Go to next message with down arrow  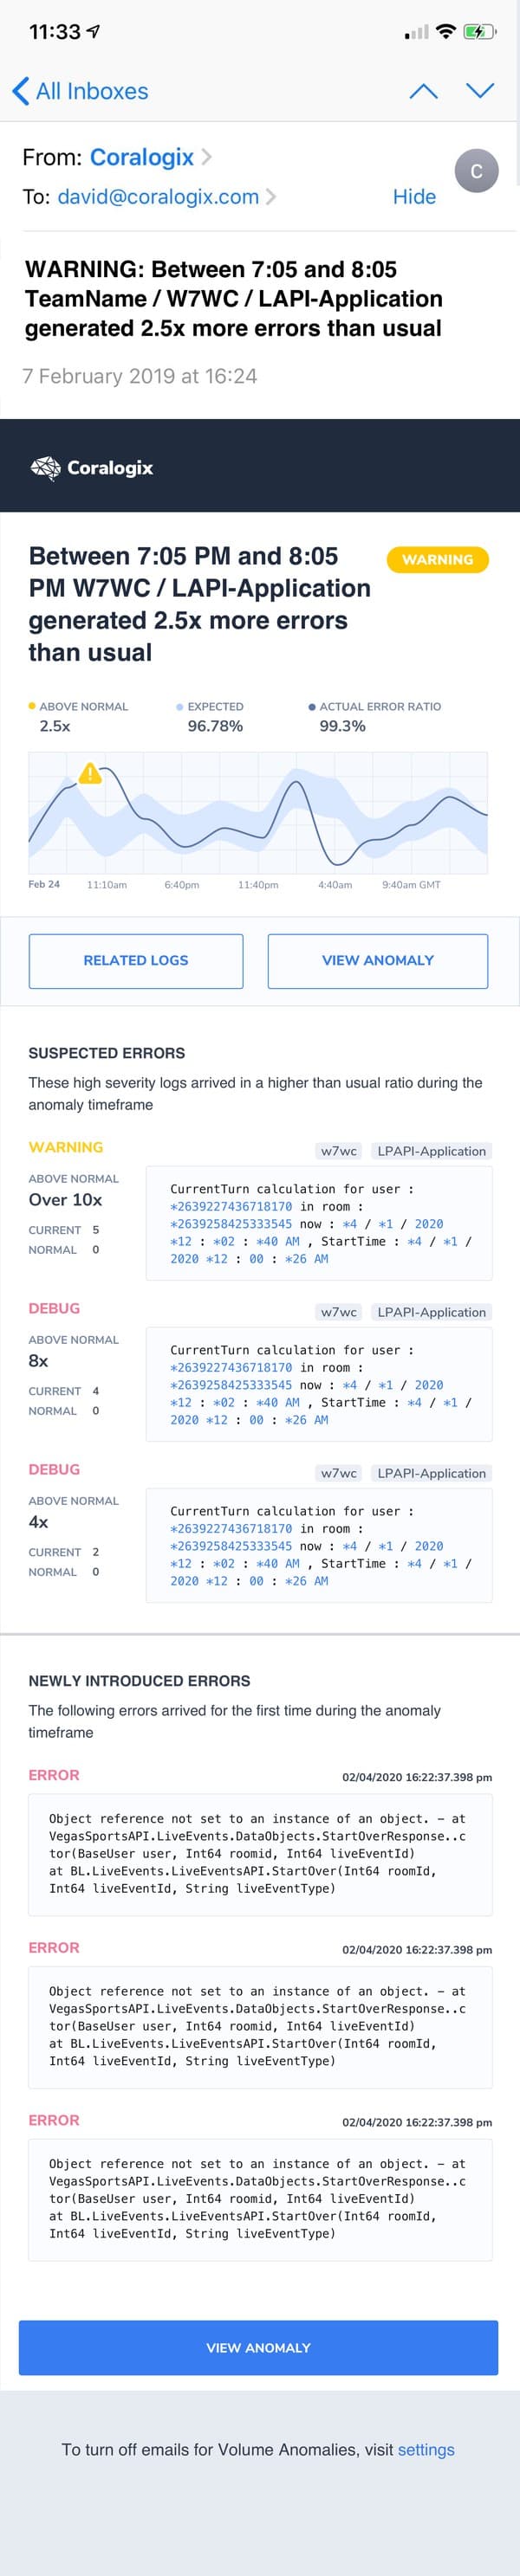(x=480, y=91)
